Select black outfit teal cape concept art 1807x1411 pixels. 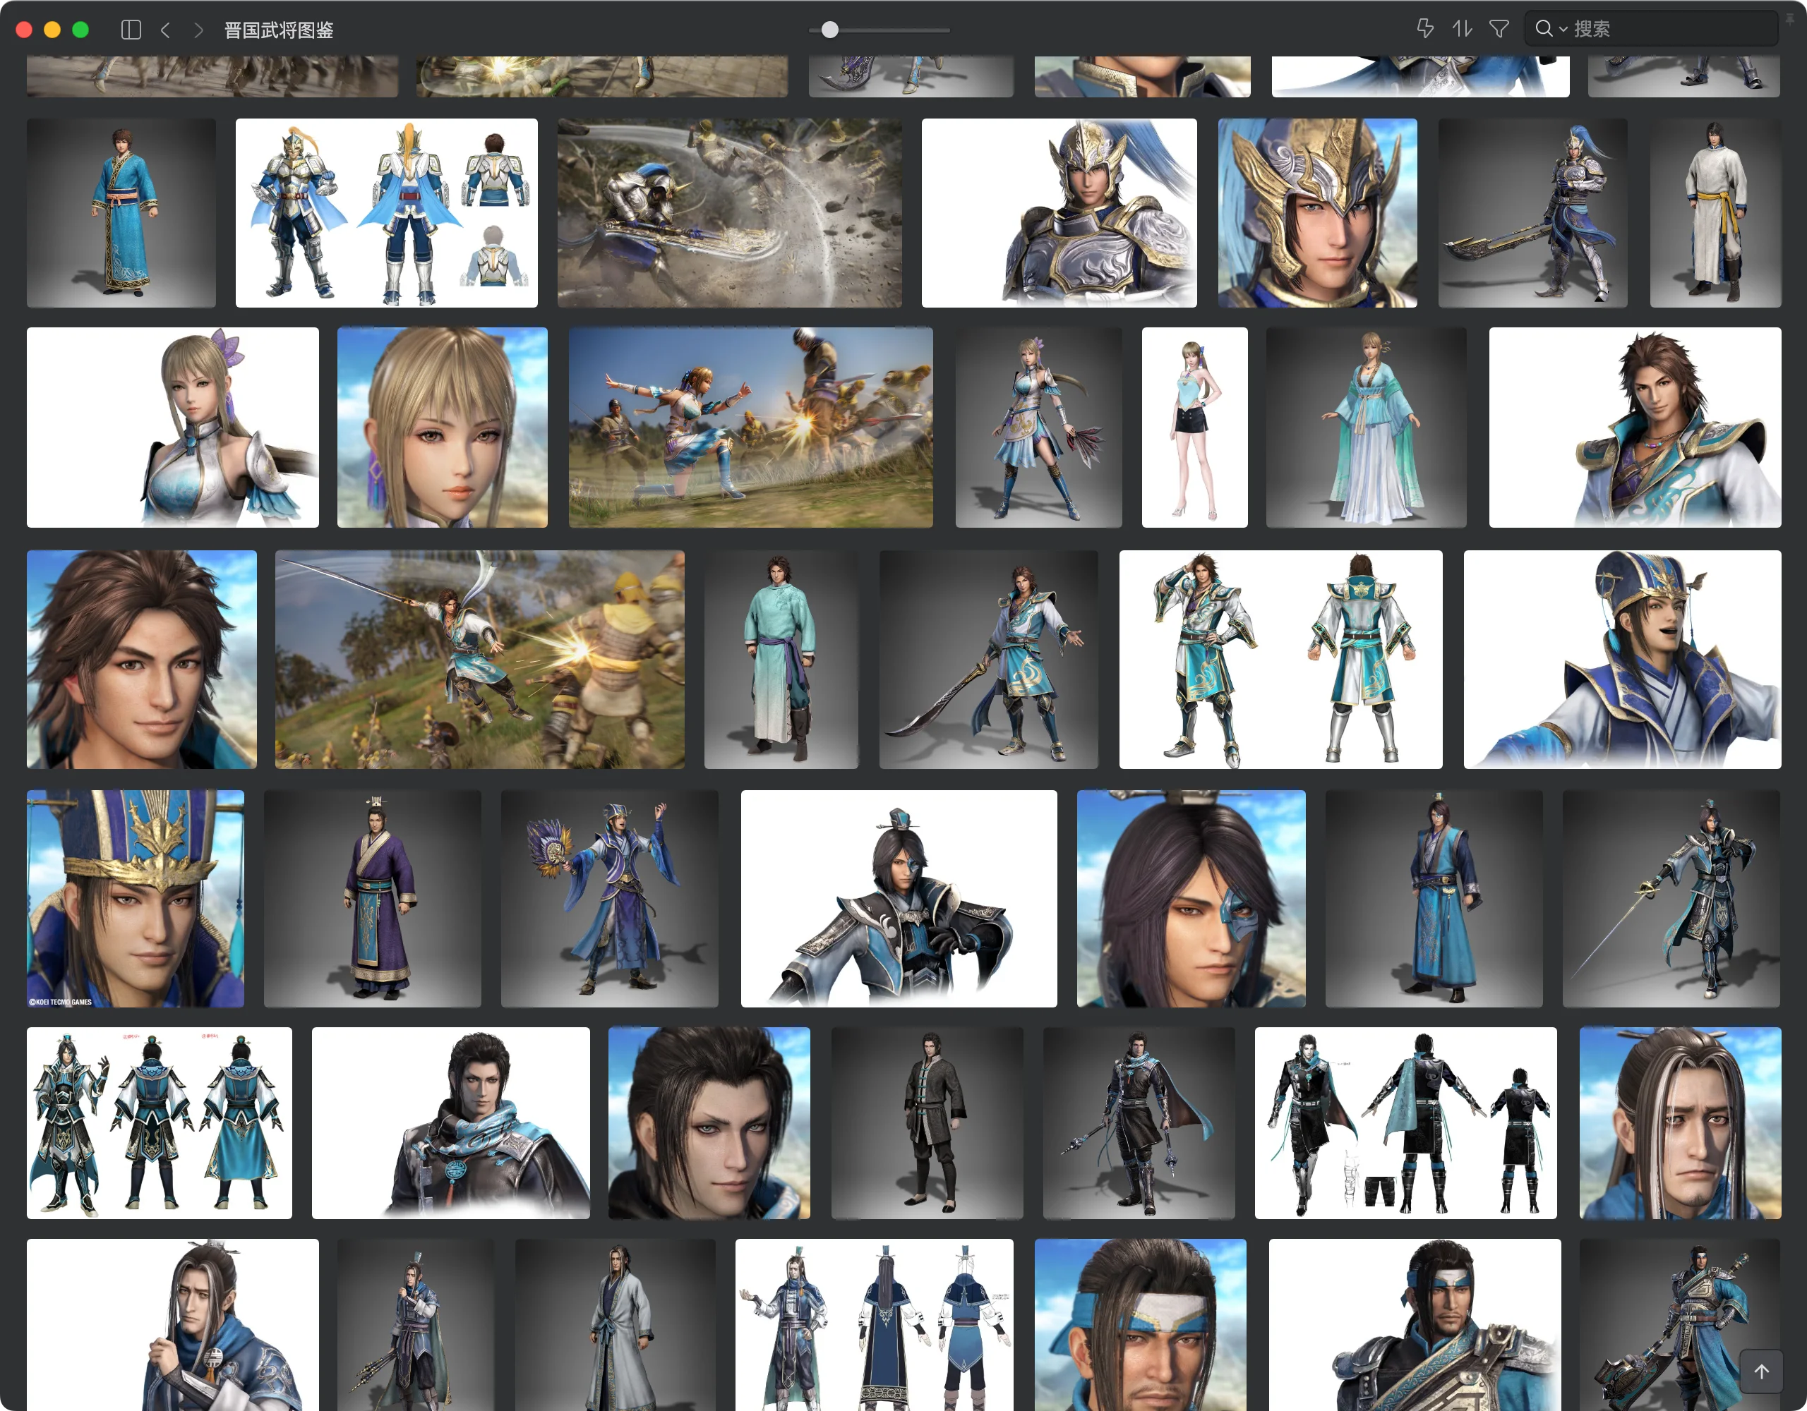click(1406, 1123)
